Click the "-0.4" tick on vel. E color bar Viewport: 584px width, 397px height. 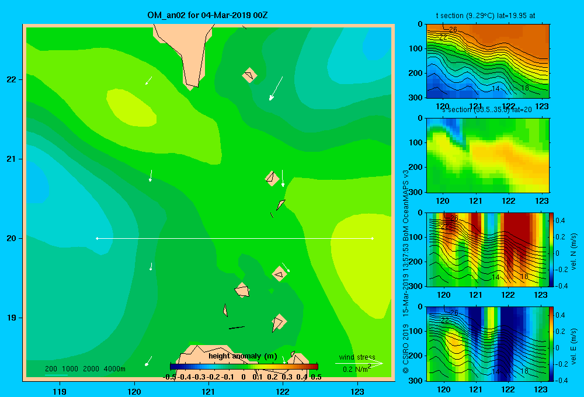pos(561,380)
